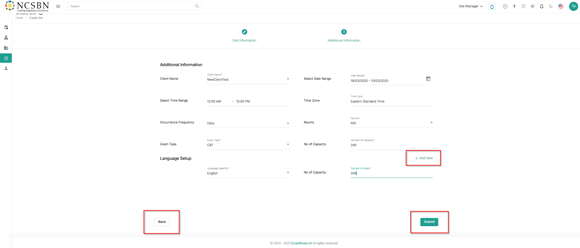Click the Number of Seats field

click(391, 173)
